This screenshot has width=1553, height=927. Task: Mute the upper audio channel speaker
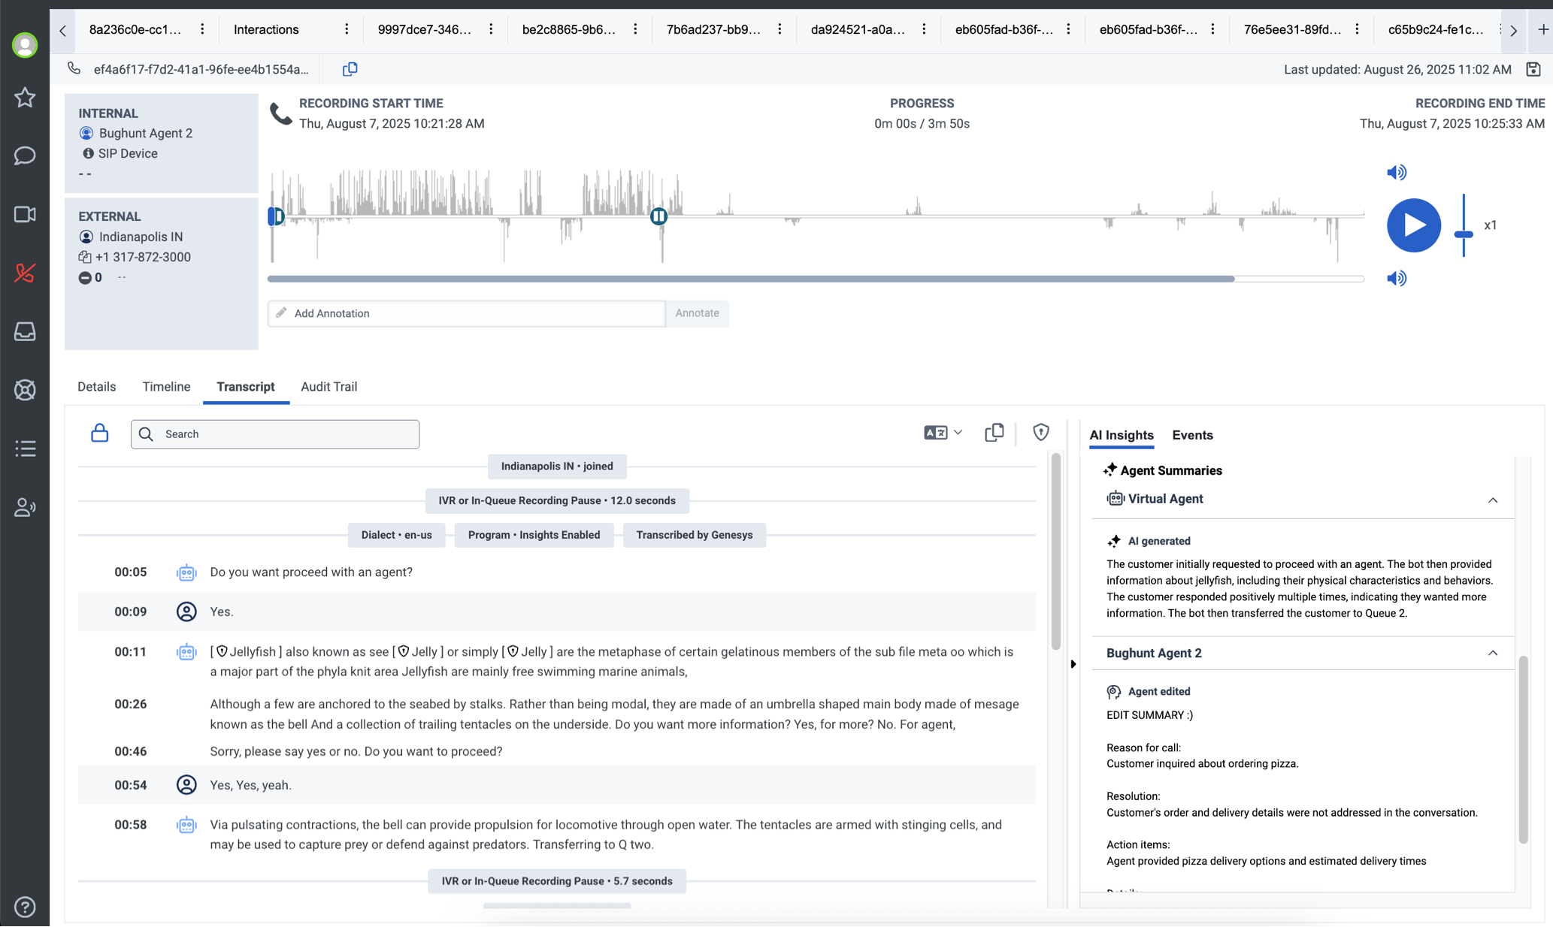click(x=1396, y=173)
